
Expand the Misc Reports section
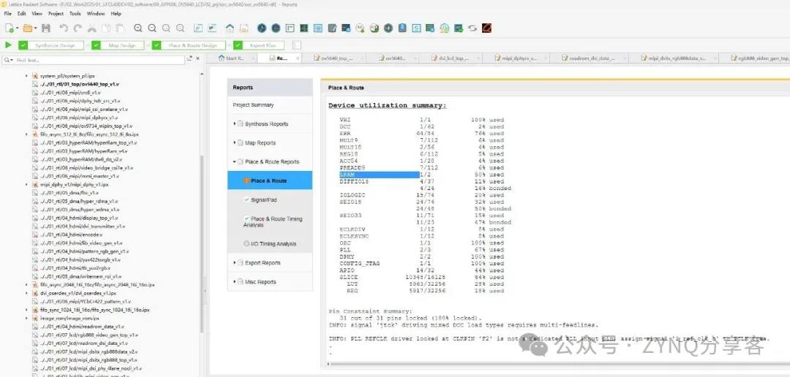click(235, 282)
